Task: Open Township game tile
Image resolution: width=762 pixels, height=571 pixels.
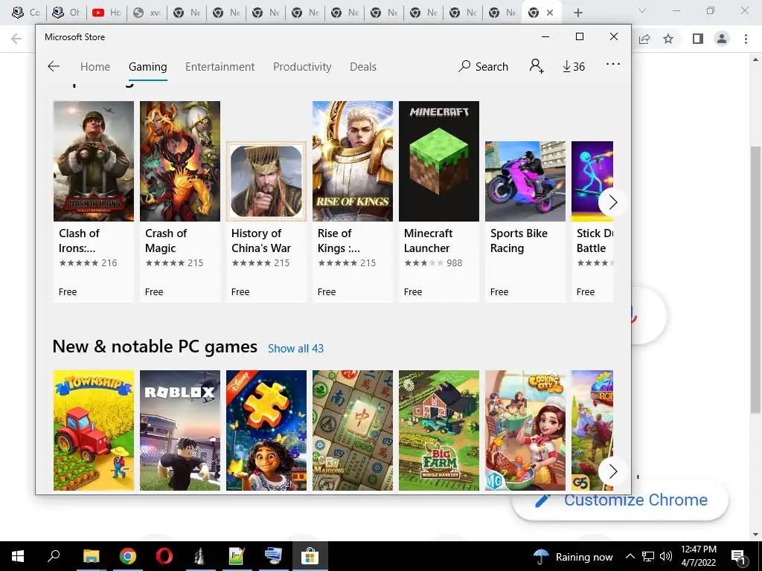Action: [x=94, y=430]
